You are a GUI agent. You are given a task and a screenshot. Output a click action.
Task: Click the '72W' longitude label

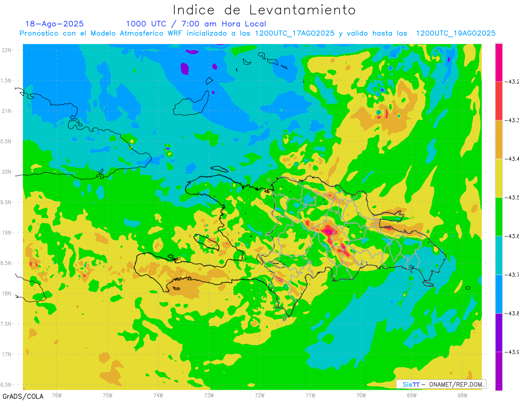259,395
